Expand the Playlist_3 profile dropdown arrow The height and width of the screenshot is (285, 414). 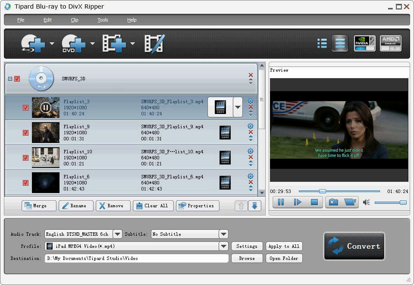coord(238,107)
